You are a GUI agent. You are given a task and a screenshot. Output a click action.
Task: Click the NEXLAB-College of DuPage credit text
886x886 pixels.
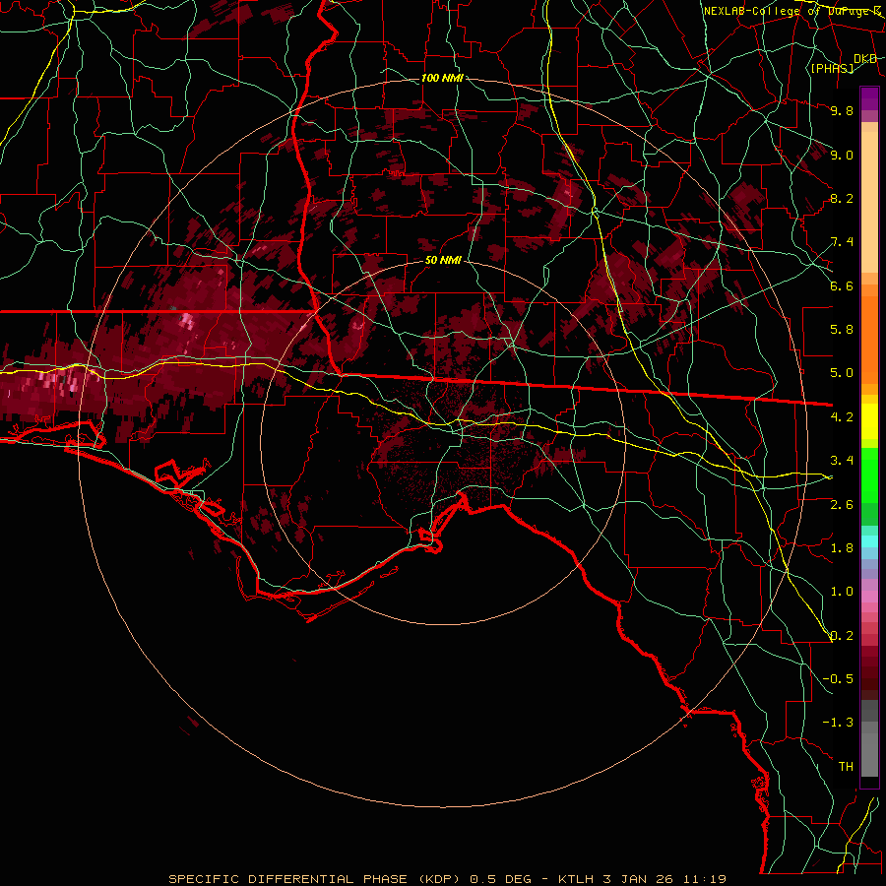(792, 11)
